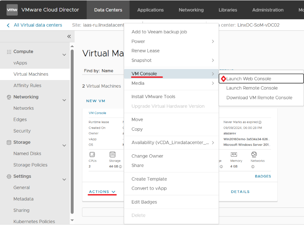Click the info icon next to Never Marks as expired
Viewport: 304px width, 226px height.
click(x=260, y=122)
